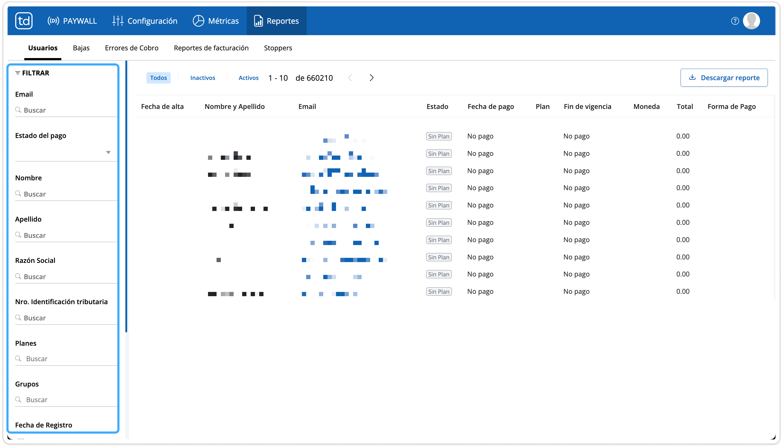Viewport: 783px width, 448px height.
Task: Open the Errores de Cobro tab
Action: [x=131, y=48]
